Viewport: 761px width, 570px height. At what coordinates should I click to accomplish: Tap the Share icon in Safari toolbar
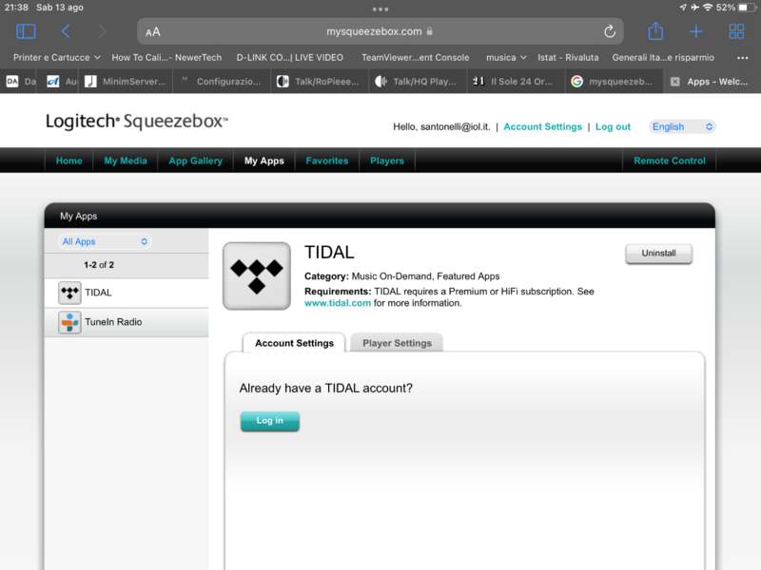tap(655, 31)
